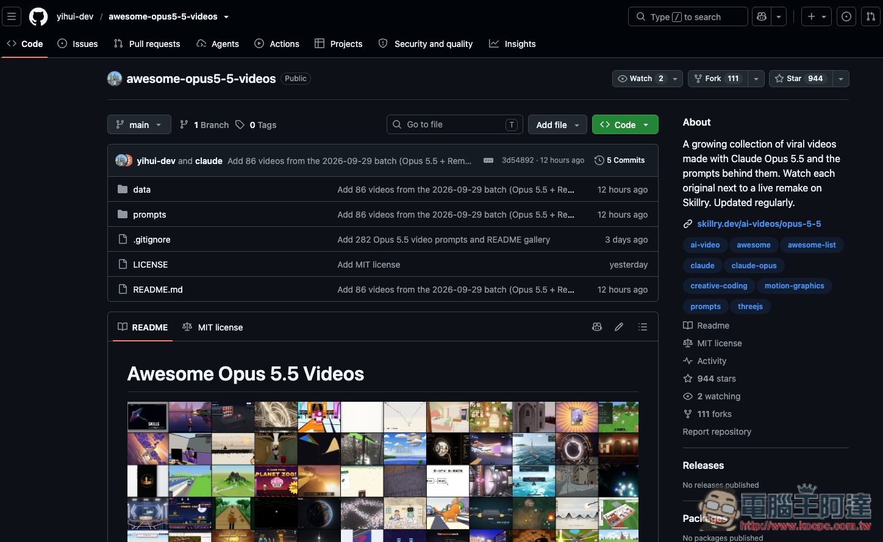883x542 pixels.
Task: Click the file icon next to .gitignore
Action: click(123, 240)
